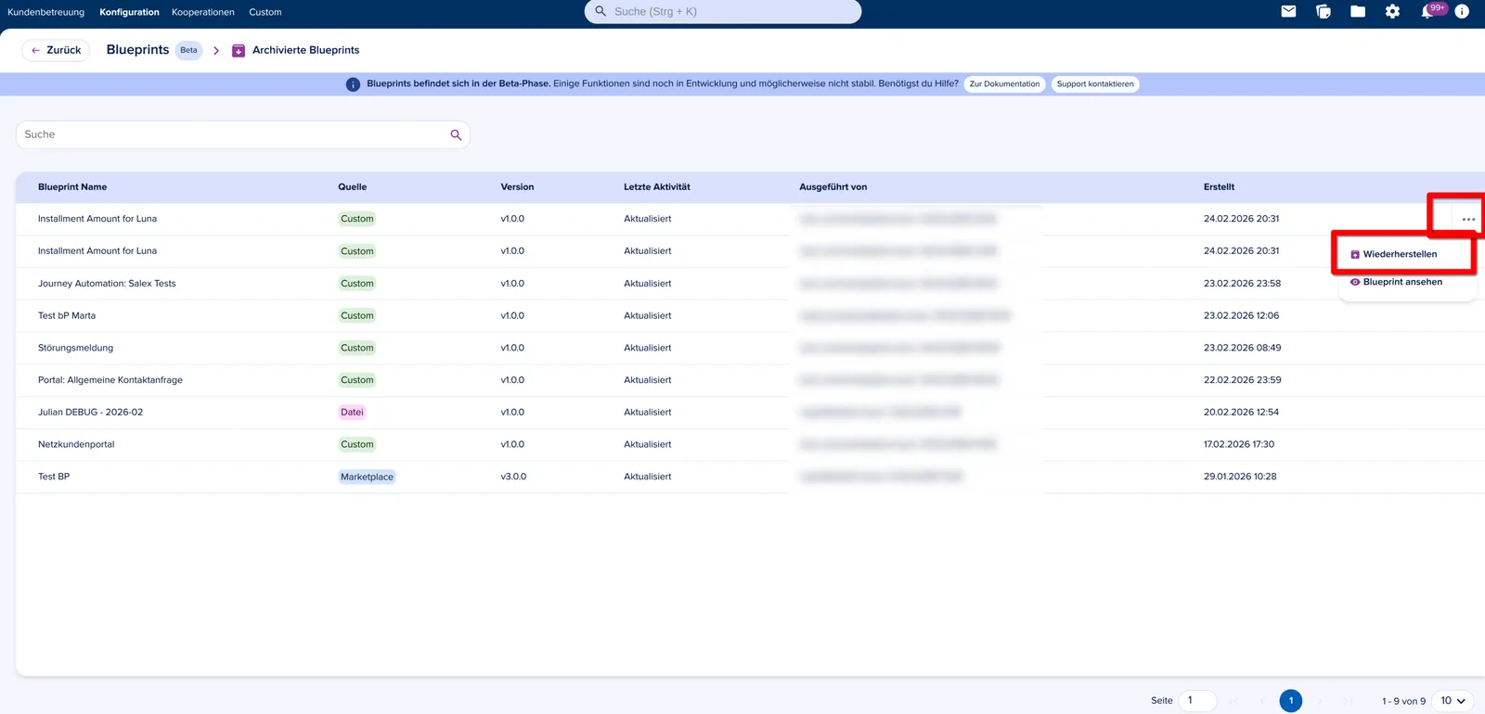Screen dimensions: 1485x714
Task: Sort by Blueprint Name column header
Action: click(x=72, y=187)
